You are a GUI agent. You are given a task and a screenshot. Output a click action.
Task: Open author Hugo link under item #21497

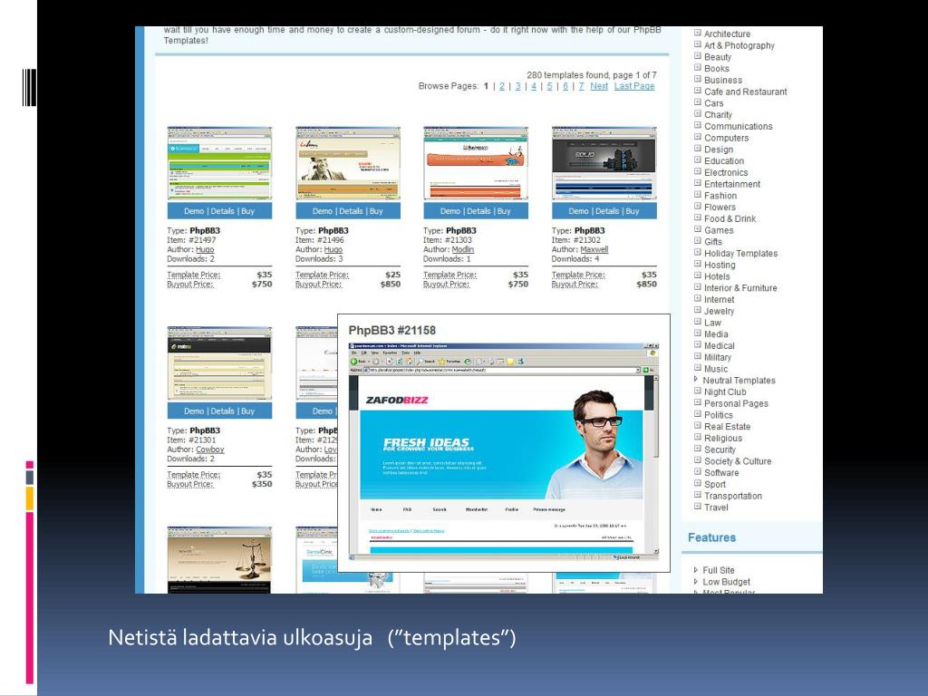(205, 250)
